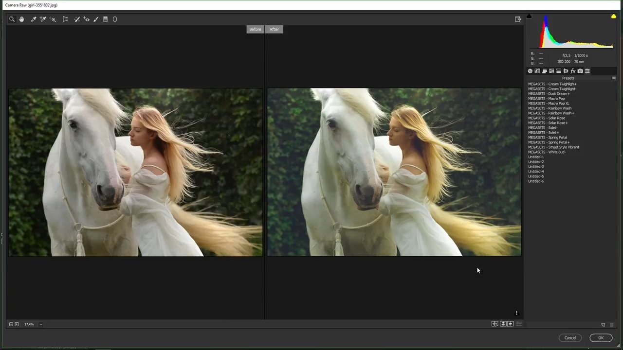Apply MEGASETS - Rainbow Wash+ preset
This screenshot has height=350, width=623.
coord(551,113)
